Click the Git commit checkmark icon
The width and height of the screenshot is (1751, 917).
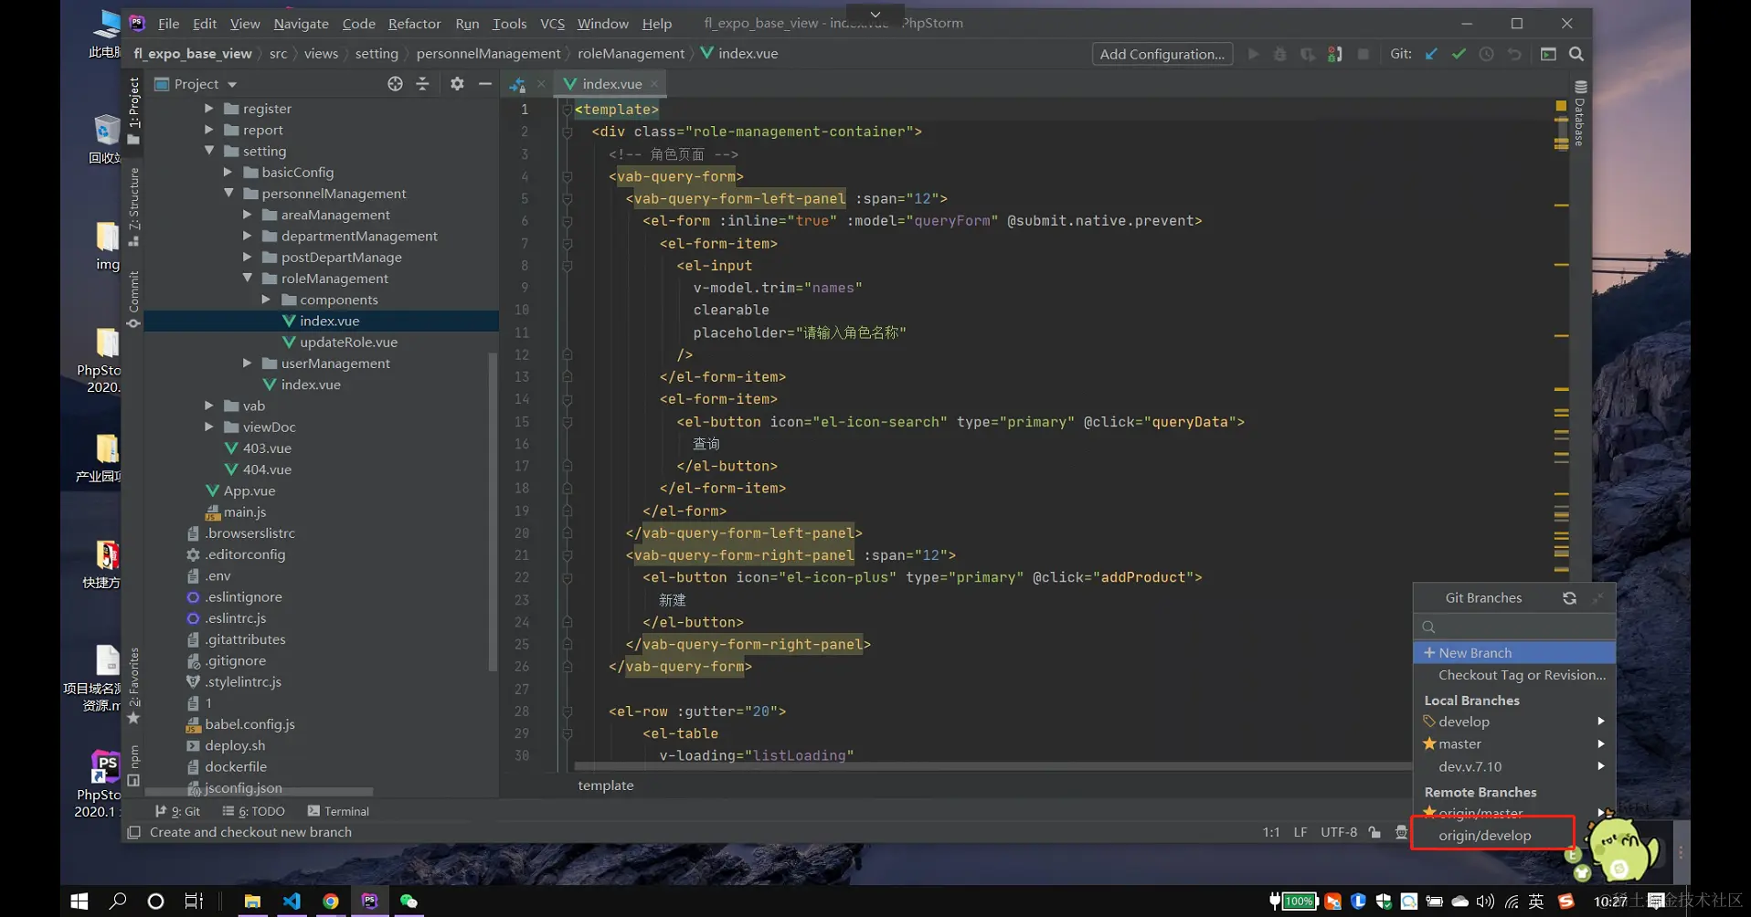point(1459,54)
